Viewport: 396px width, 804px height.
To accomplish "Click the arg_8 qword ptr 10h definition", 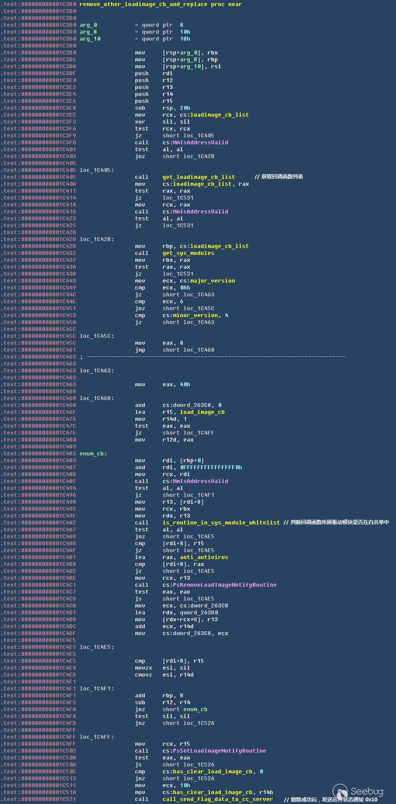I will point(135,32).
